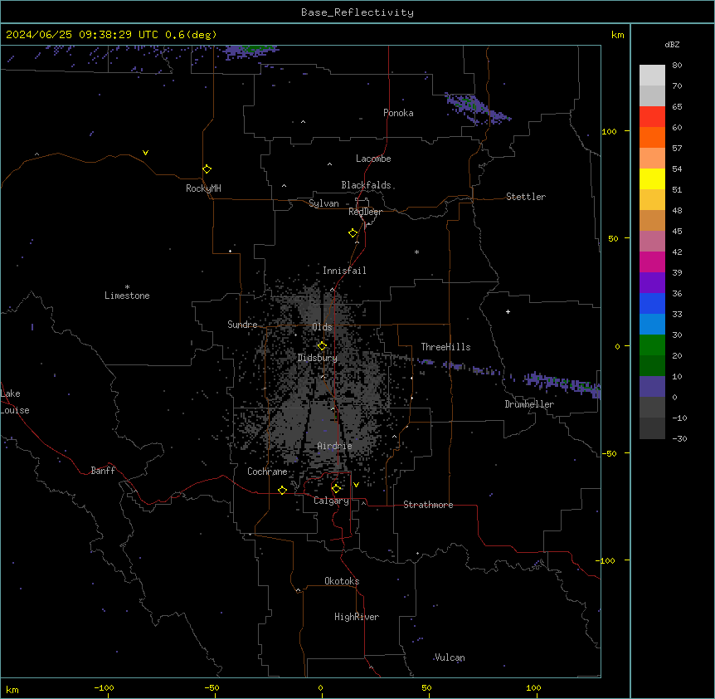Image resolution: width=715 pixels, height=699 pixels.
Task: Click the yellow marker near RockyMH
Action: (x=207, y=169)
